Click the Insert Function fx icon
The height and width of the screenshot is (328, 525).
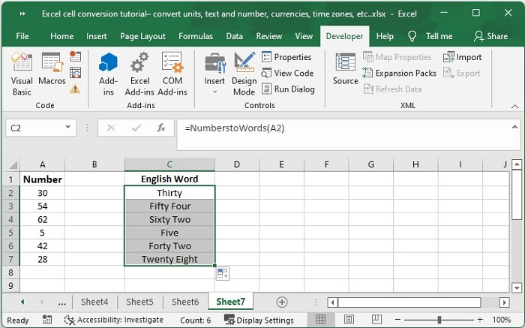[x=160, y=128]
